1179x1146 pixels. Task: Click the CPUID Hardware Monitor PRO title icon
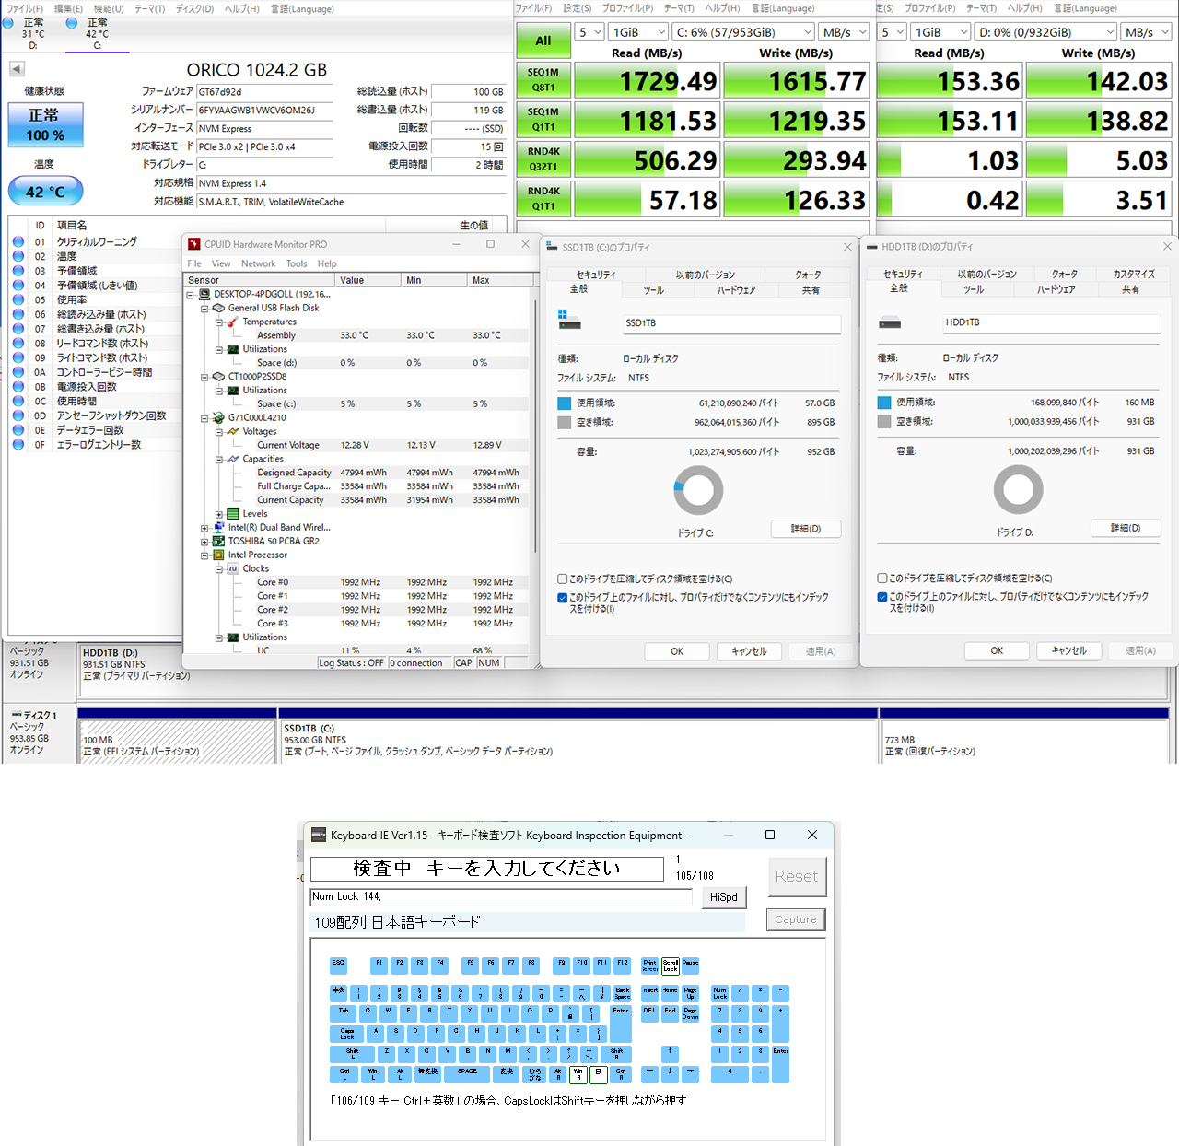point(193,244)
